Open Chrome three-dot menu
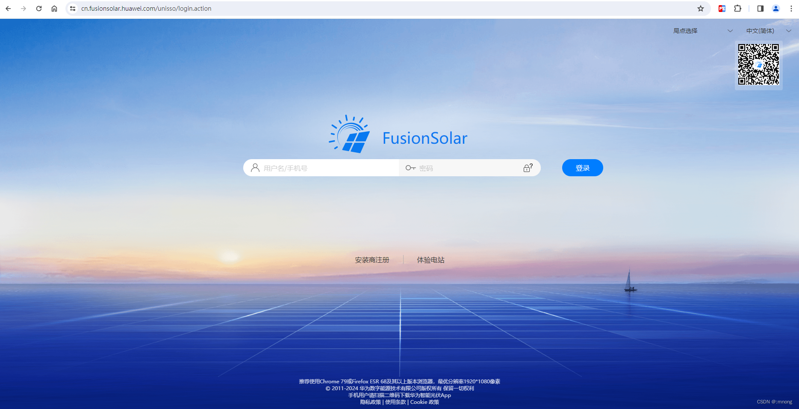799x409 pixels. pyautogui.click(x=791, y=9)
